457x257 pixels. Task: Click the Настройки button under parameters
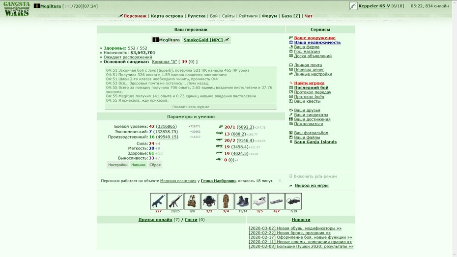[x=118, y=165]
